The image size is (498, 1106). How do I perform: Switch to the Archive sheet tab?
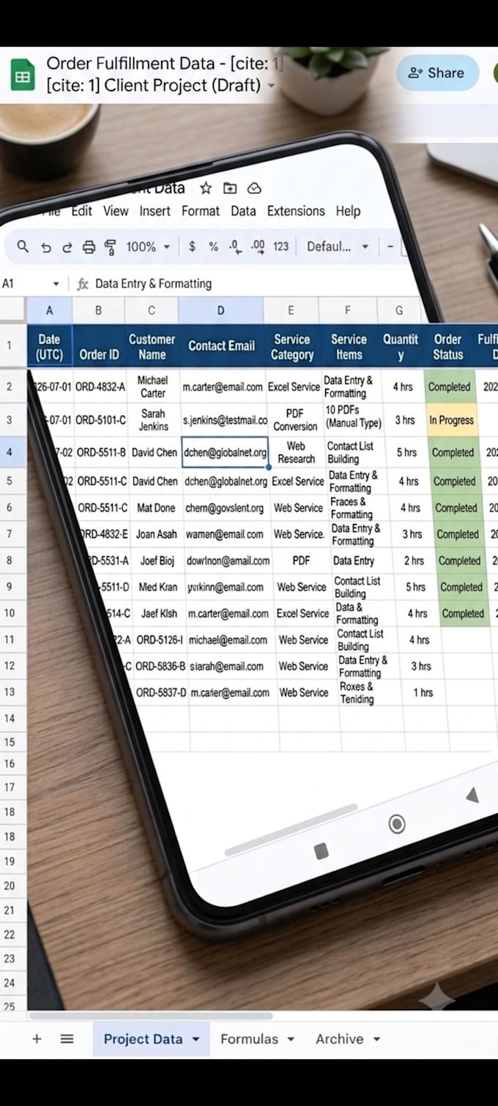tap(339, 1039)
